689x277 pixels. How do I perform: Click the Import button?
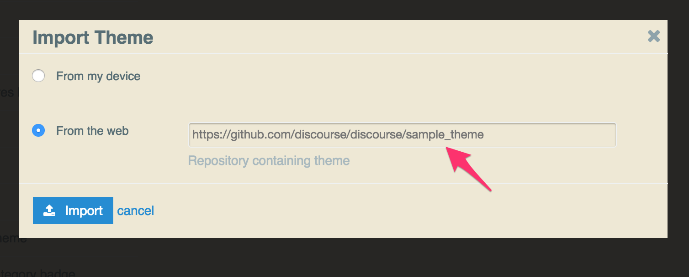(73, 210)
